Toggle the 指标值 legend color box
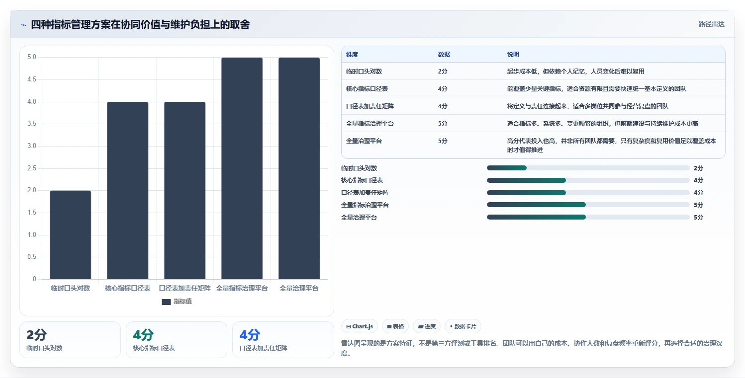The width and height of the screenshot is (745, 378). pos(166,302)
